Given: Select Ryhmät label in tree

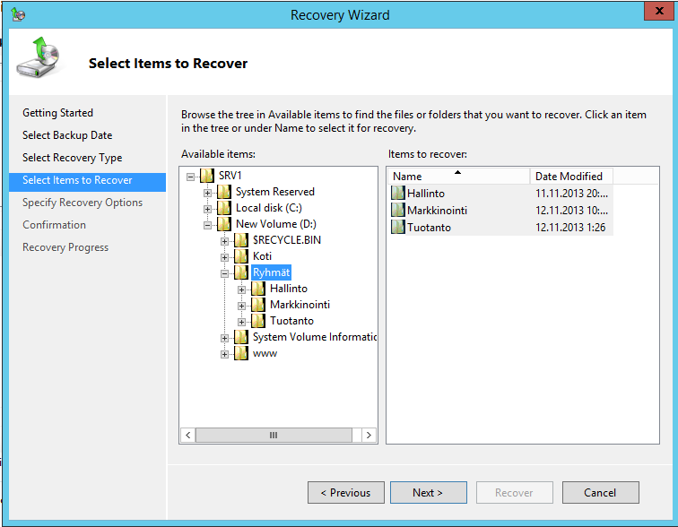Looking at the screenshot, I should click(x=271, y=272).
